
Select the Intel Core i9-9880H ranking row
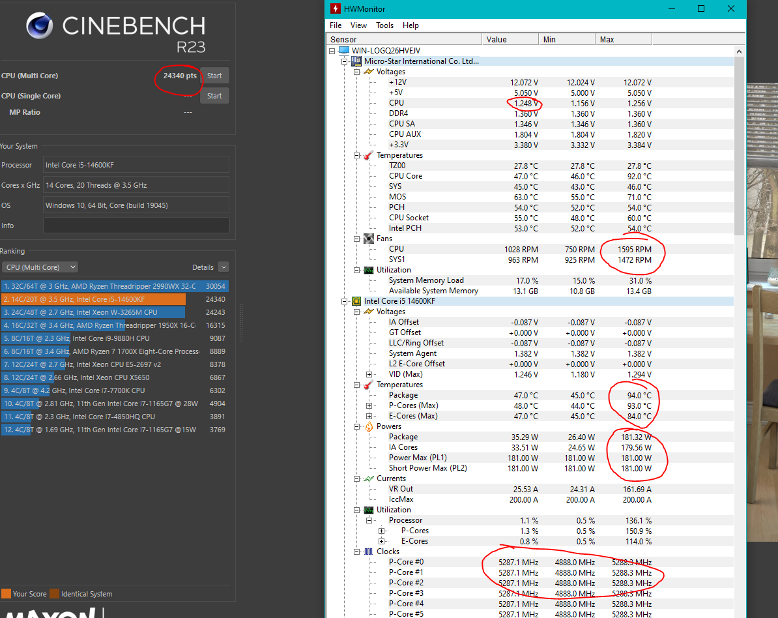(115, 338)
